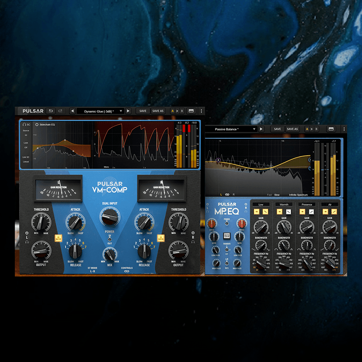
Task: Go to previous preset in VM-Comp
Action: pos(72,111)
